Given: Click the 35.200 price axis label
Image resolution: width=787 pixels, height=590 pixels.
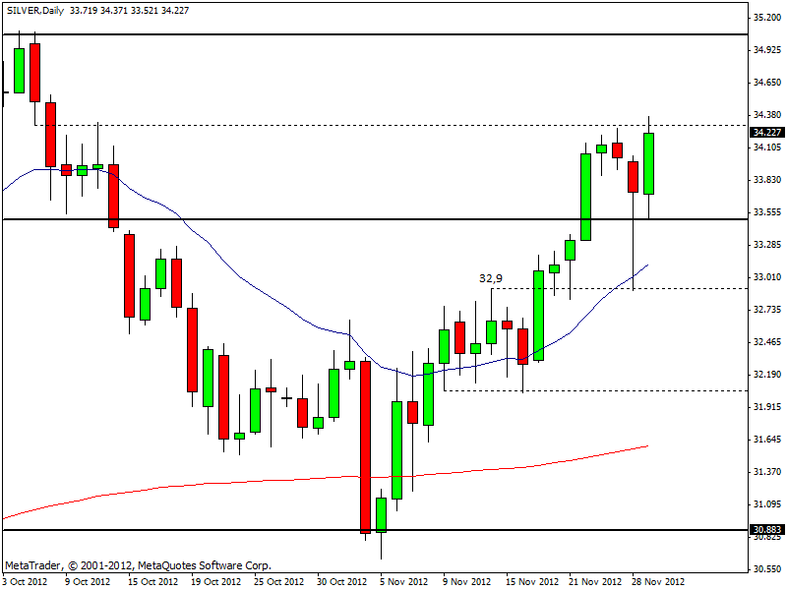Looking at the screenshot, I should coord(765,18).
